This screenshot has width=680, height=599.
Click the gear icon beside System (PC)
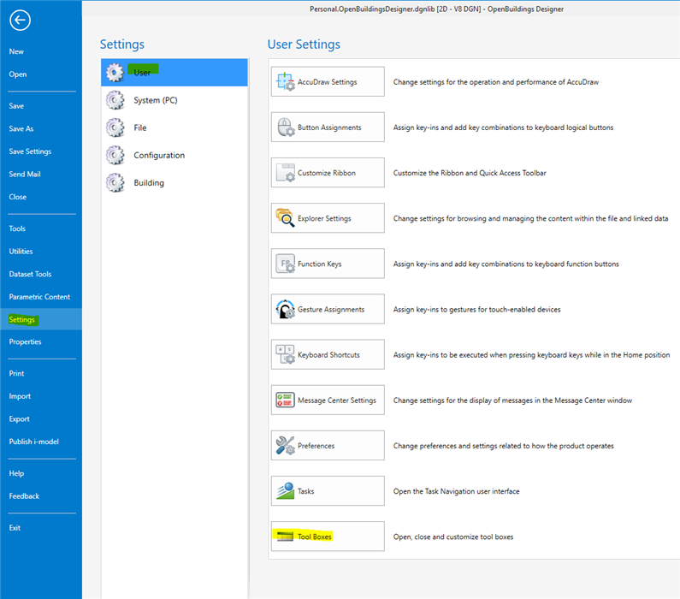pyautogui.click(x=115, y=100)
